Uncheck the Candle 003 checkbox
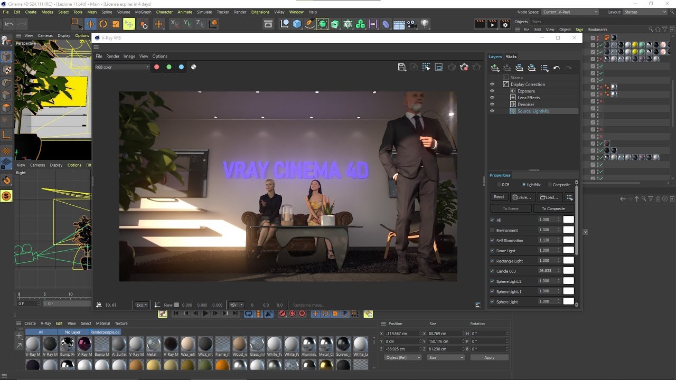Image resolution: width=676 pixels, height=380 pixels. tap(492, 271)
